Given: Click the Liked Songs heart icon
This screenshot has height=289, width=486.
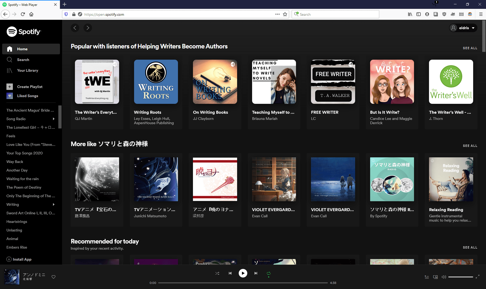Looking at the screenshot, I should pyautogui.click(x=10, y=96).
